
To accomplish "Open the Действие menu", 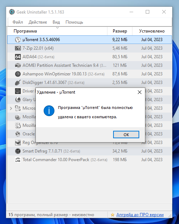I will [38, 22].
